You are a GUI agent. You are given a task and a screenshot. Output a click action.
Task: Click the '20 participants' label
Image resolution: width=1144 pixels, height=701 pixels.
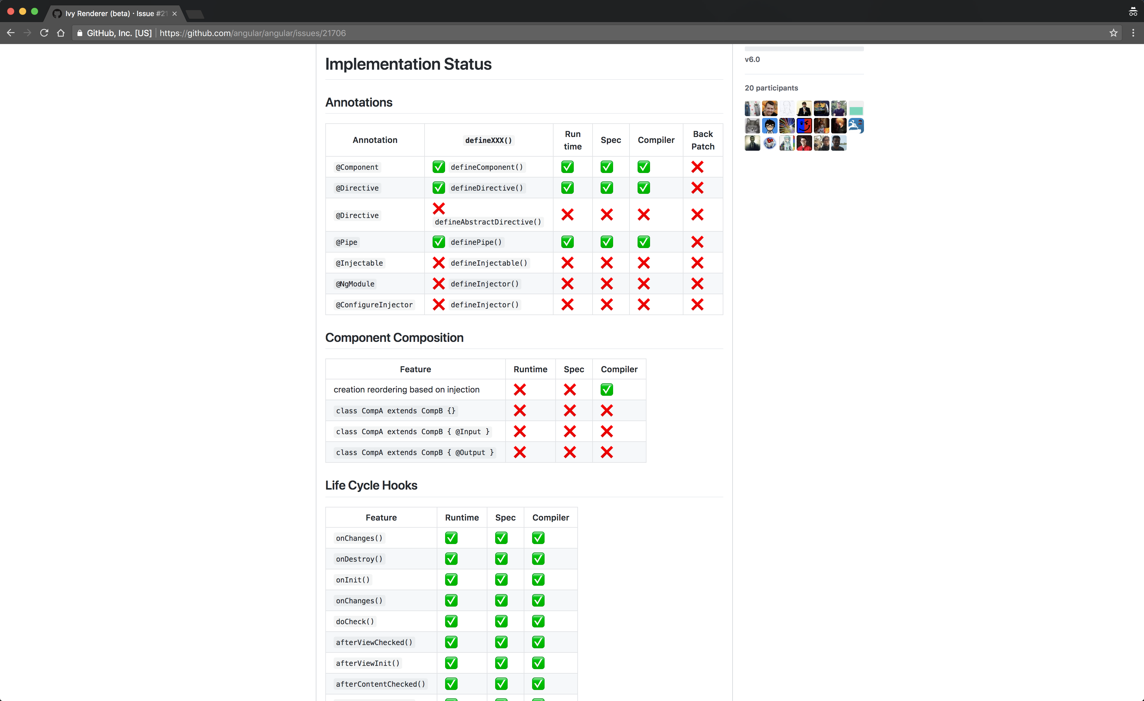pyautogui.click(x=771, y=88)
